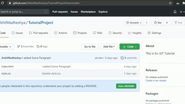This screenshot has width=185, height=104.
Task: Open the plus create-new dropdown
Action: pos(182,12)
